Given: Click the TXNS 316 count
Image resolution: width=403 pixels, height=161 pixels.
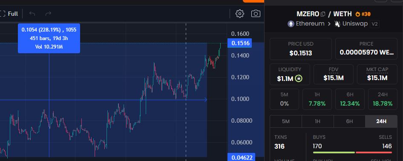Looking at the screenshot, I should coord(279,147).
